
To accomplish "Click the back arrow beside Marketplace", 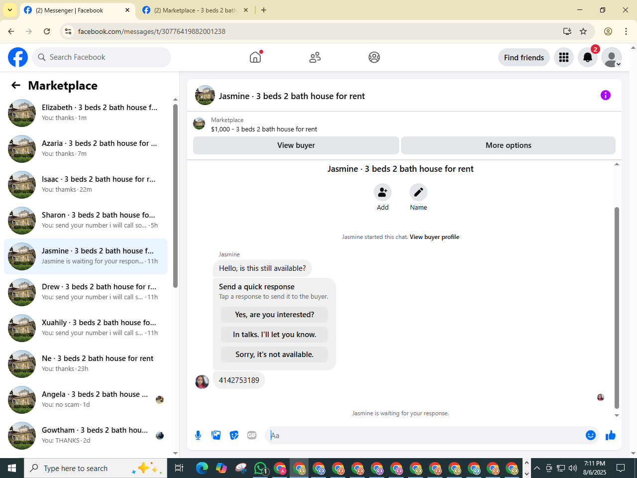I will (x=16, y=85).
